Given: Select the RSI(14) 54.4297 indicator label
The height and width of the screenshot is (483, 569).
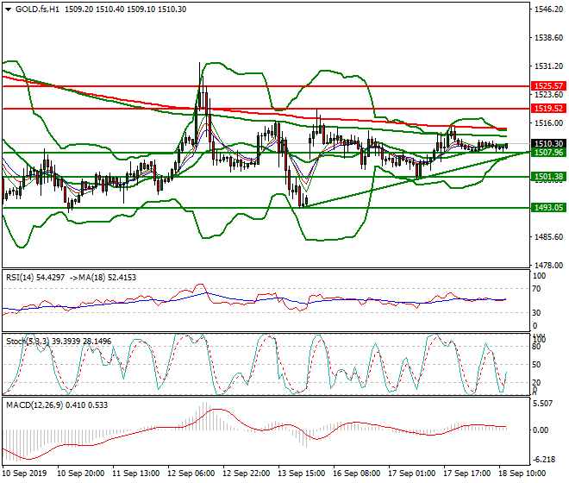Looking at the screenshot, I should (35, 278).
